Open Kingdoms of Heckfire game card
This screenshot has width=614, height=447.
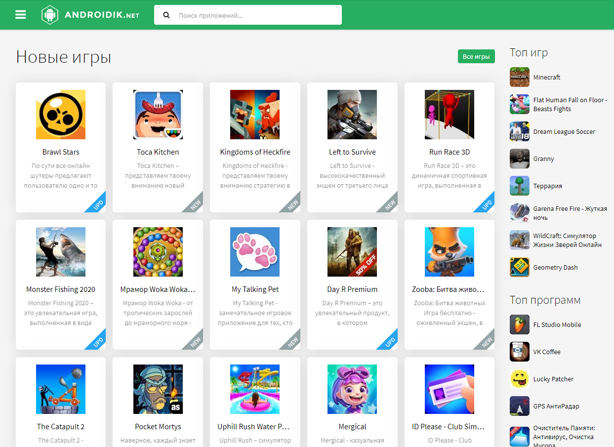pos(255,147)
